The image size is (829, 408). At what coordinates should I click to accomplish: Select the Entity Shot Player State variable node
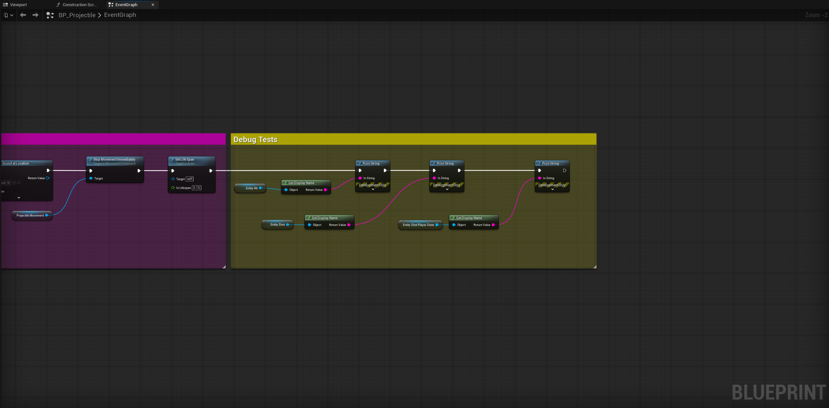pos(420,225)
